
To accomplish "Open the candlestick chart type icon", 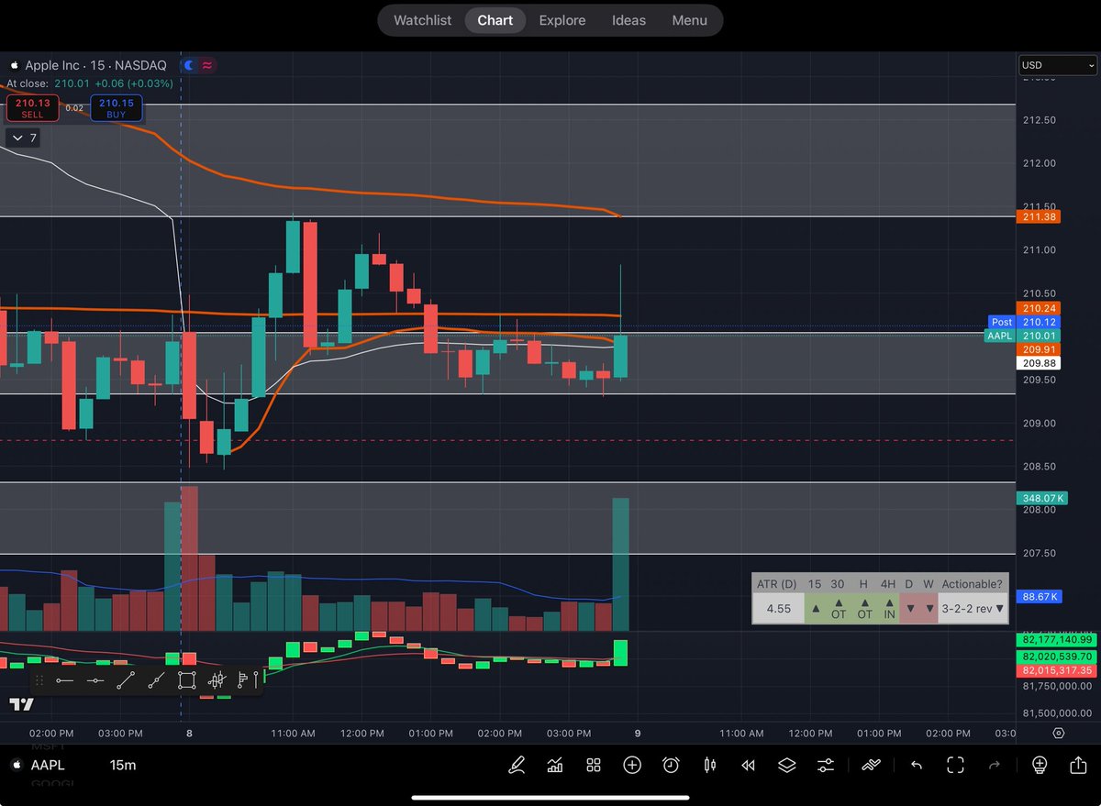I will tap(709, 765).
